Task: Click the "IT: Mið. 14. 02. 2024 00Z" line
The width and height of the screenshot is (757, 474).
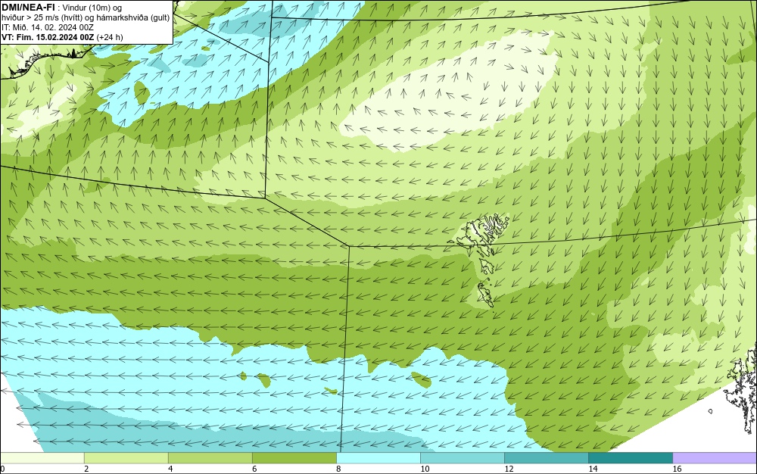Action: click(47, 27)
